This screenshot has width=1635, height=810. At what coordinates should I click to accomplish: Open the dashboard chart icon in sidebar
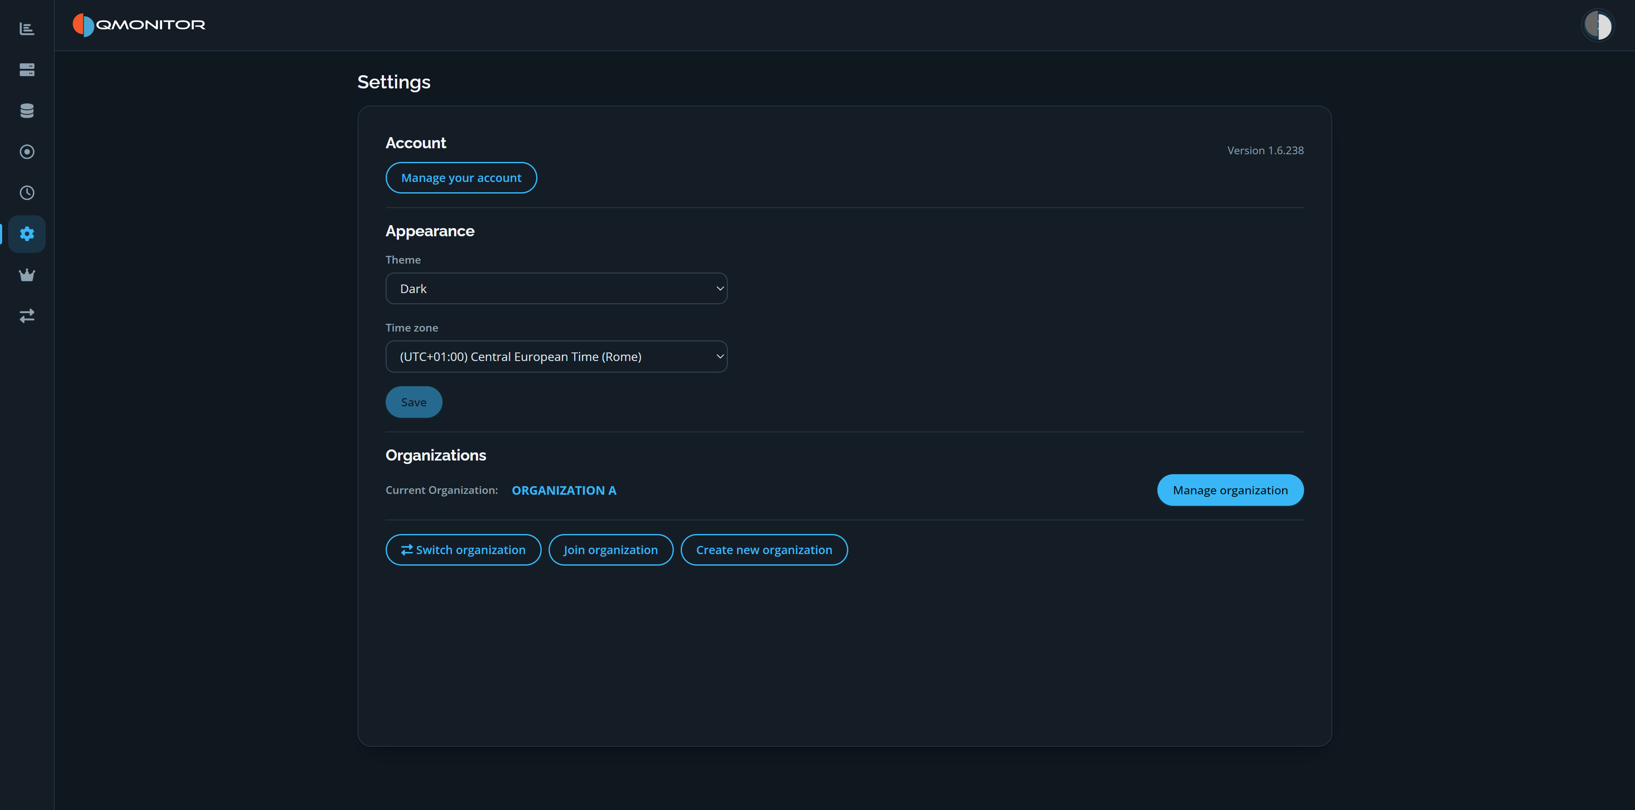click(x=27, y=29)
